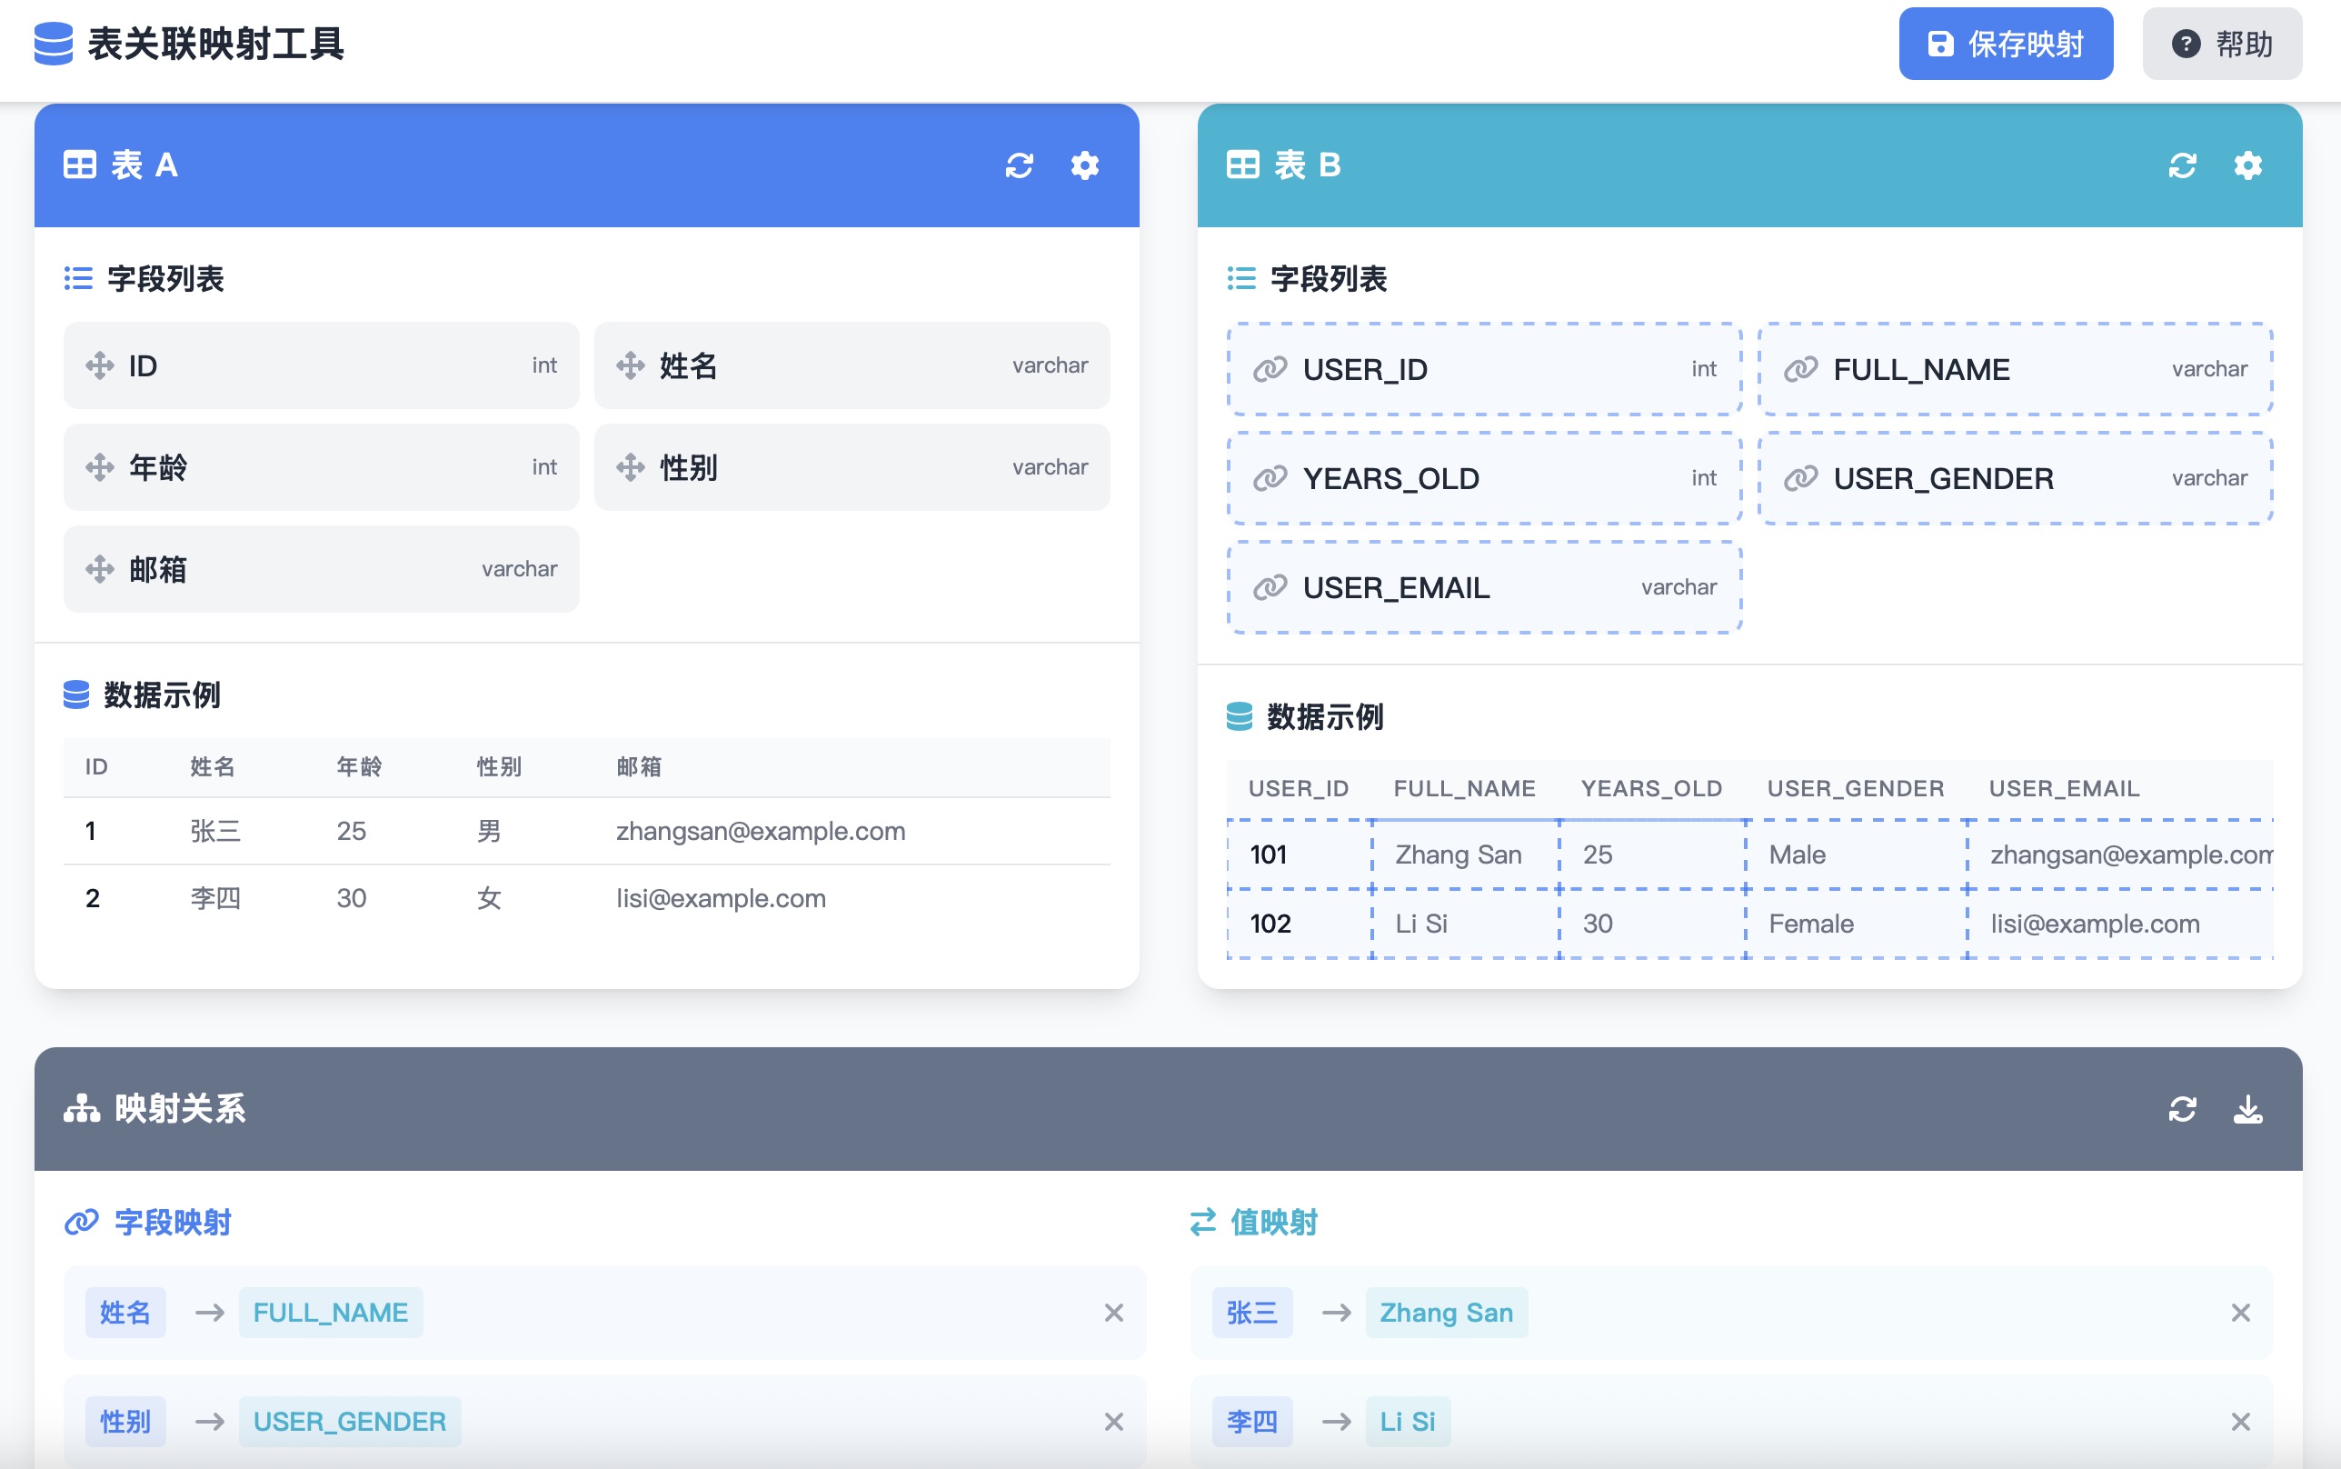
Task: Remove the 姓名 to FULL_NAME mapping
Action: pos(1113,1313)
